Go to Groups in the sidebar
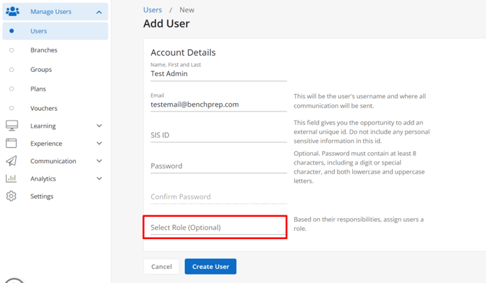The height and width of the screenshot is (283, 486). tap(41, 70)
